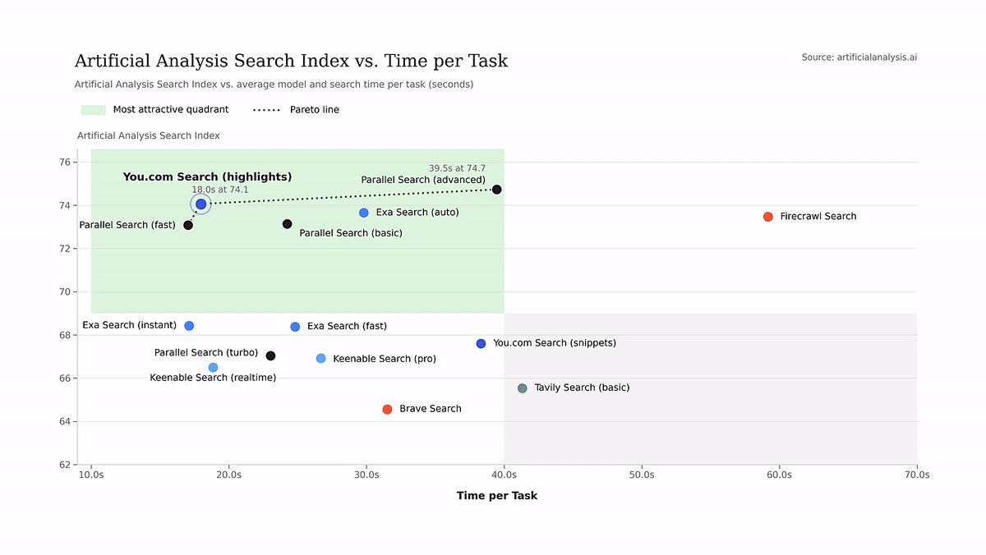Click the 60.0s x-axis tick label
The width and height of the screenshot is (986, 555).
[779, 475]
